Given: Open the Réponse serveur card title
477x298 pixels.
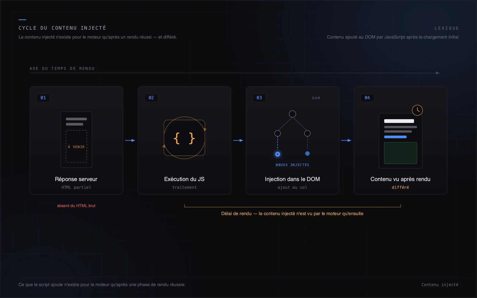Looking at the screenshot, I should [x=76, y=179].
